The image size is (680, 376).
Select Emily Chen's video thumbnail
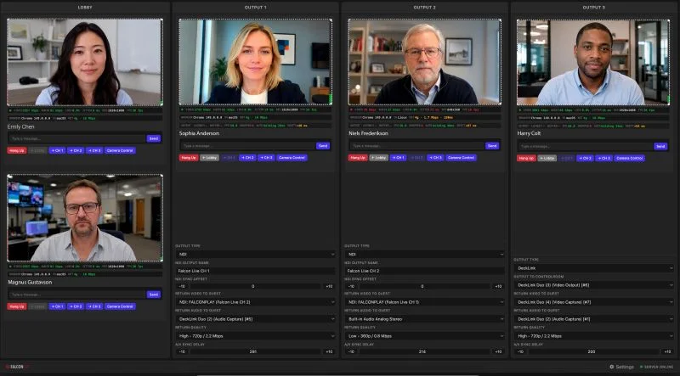tap(85, 62)
